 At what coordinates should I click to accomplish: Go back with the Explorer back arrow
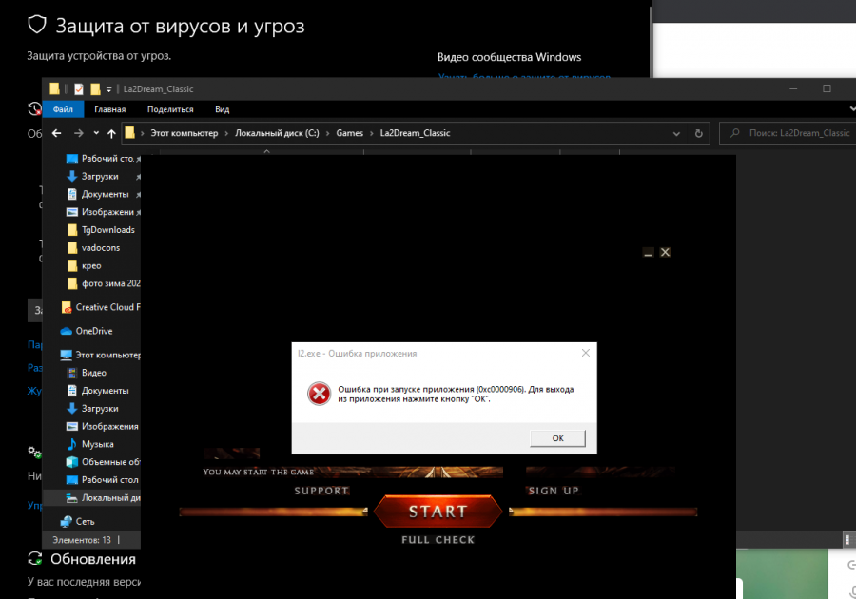(56, 133)
